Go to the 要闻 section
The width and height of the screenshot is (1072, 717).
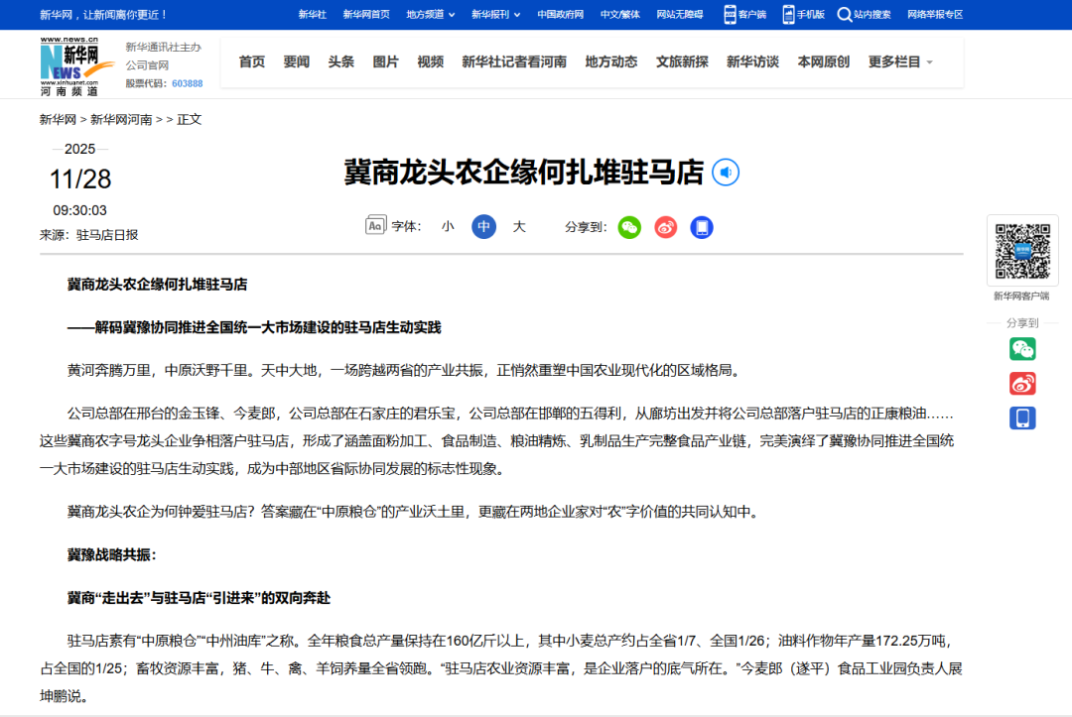coord(297,61)
